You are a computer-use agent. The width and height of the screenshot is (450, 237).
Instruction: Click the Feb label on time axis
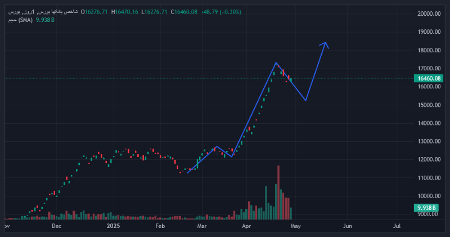[160, 226]
